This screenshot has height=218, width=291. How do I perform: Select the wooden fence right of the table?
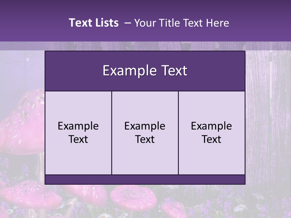[267, 115]
